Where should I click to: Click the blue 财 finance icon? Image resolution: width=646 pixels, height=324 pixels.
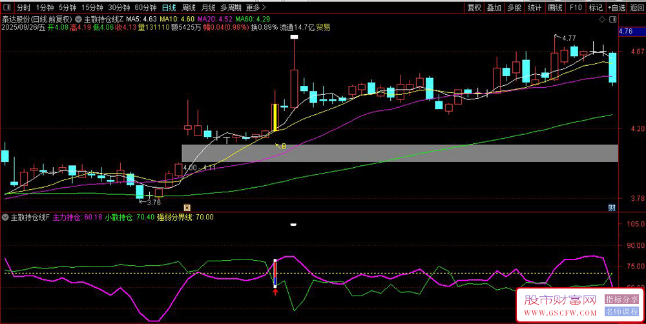(x=611, y=207)
